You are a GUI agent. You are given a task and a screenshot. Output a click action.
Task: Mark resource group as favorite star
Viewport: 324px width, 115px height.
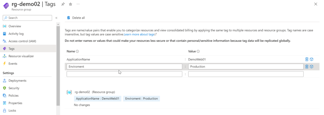[71, 4]
